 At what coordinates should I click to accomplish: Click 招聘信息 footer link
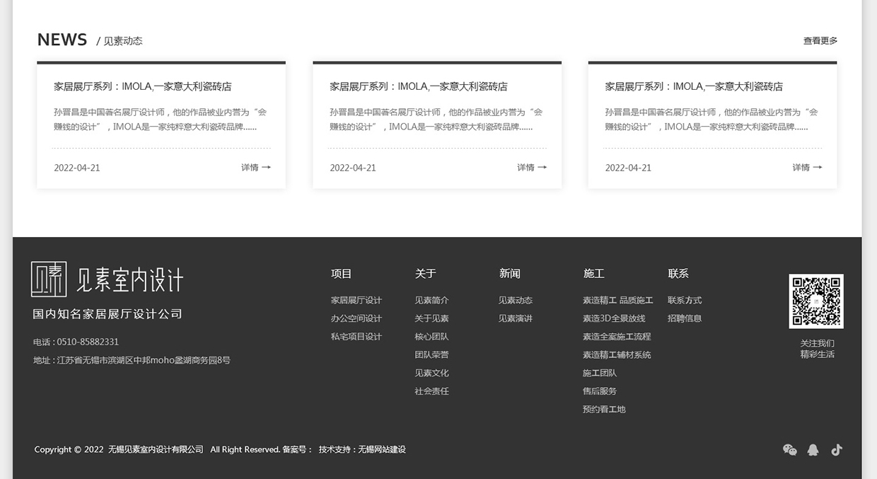[x=685, y=318]
